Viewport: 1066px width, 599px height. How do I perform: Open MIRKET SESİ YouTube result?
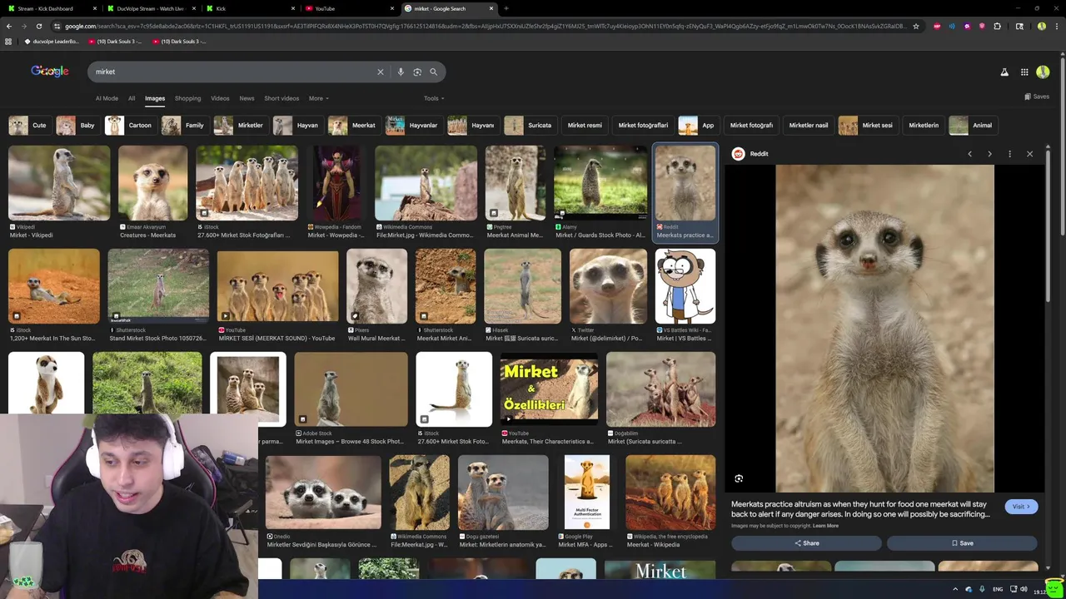point(278,286)
